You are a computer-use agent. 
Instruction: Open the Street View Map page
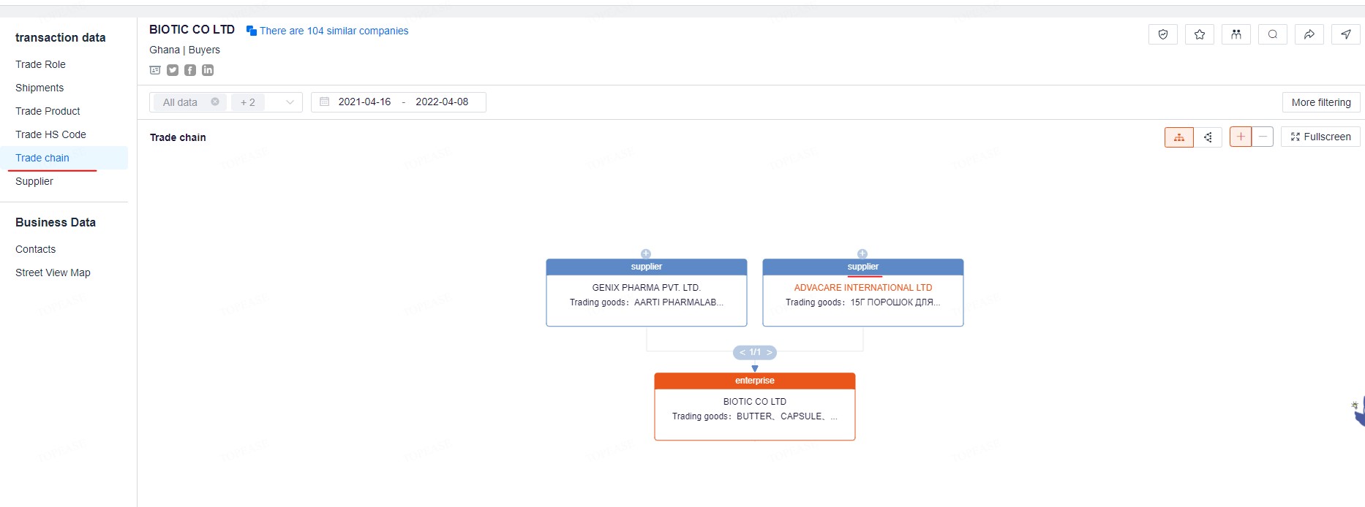tap(53, 272)
